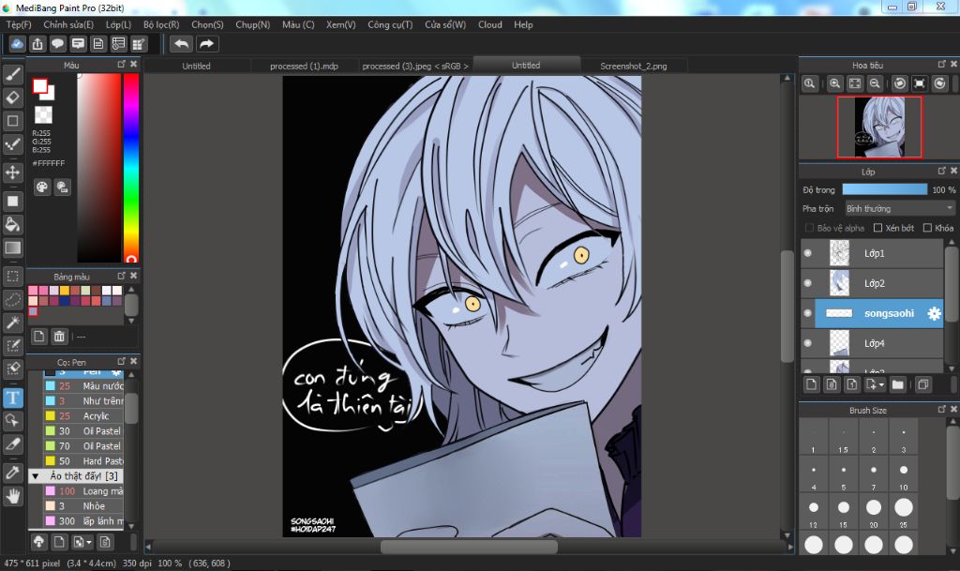Select the transparent color swatch
This screenshot has height=571, width=960.
[43, 115]
